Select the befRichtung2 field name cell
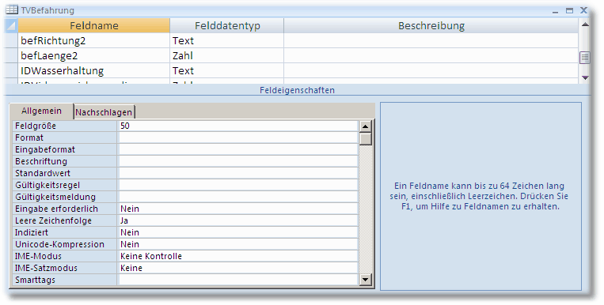Image resolution: width=604 pixels, height=305 pixels. pyautogui.click(x=94, y=40)
